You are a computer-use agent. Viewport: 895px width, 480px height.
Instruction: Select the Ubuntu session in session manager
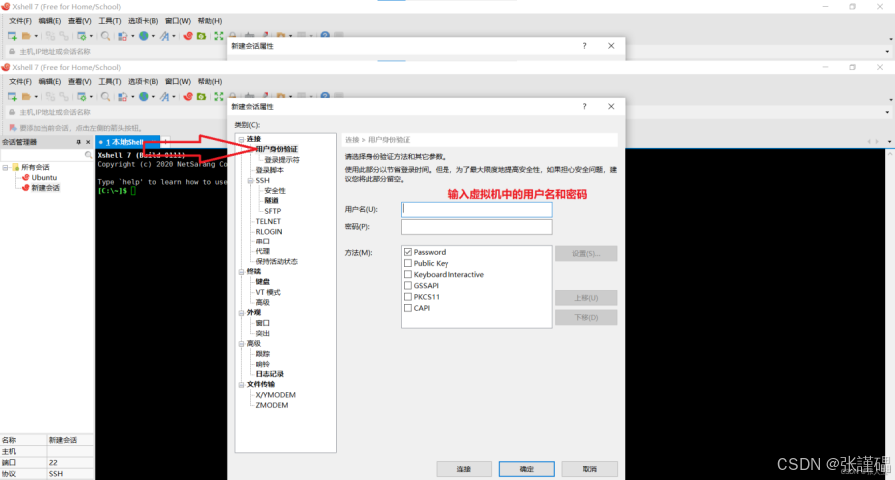click(x=44, y=178)
